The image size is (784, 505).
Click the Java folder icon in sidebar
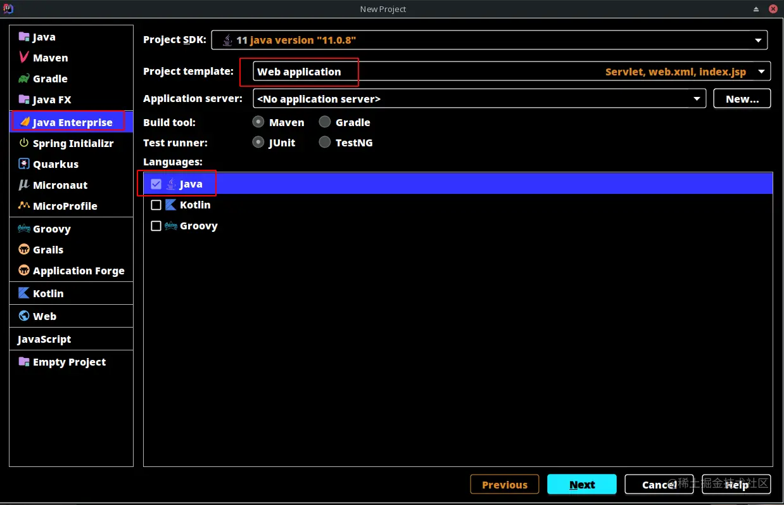tap(24, 37)
